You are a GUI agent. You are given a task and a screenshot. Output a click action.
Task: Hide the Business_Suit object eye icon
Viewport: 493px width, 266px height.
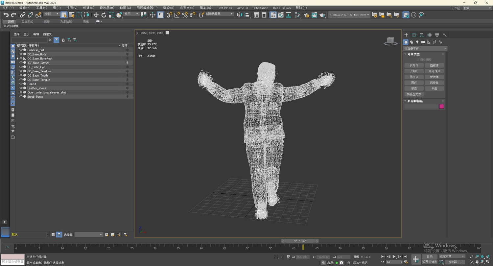[21, 50]
